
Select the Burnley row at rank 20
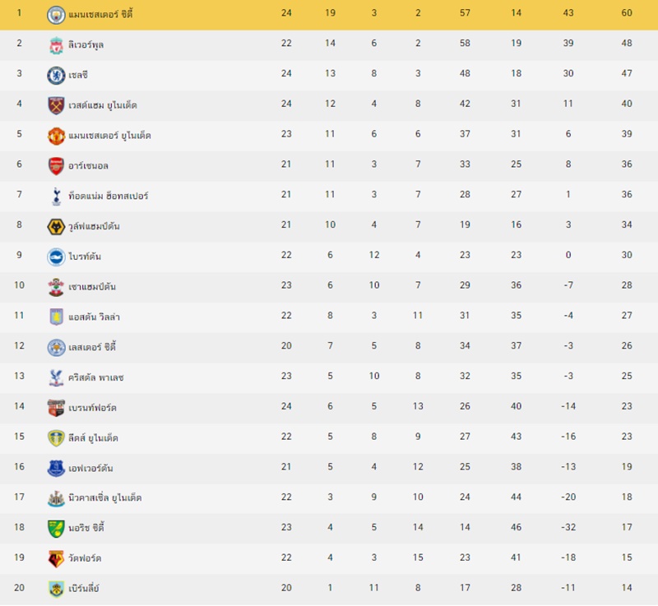pyautogui.click(x=329, y=590)
